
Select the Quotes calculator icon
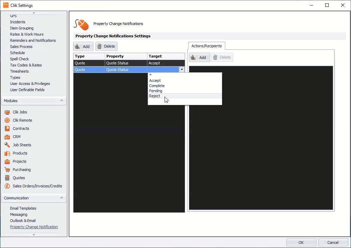pos(7,178)
